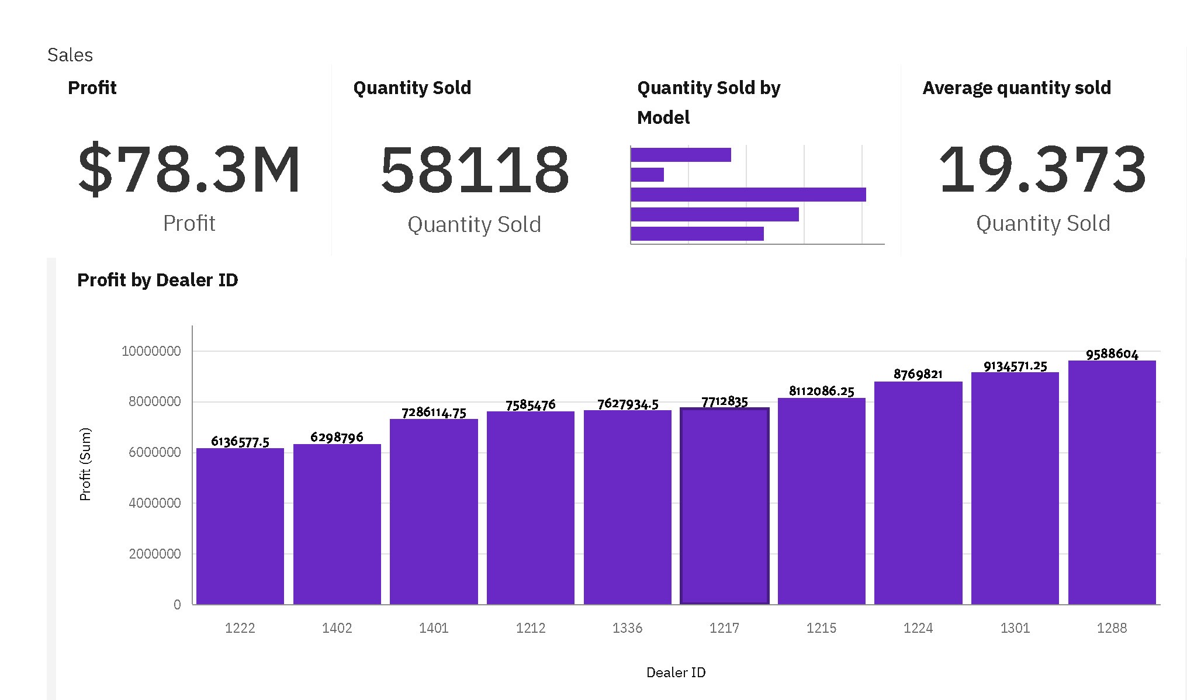This screenshot has width=1187, height=700.
Task: Select the tallest bar, Dealer 1288
Action: (1112, 482)
